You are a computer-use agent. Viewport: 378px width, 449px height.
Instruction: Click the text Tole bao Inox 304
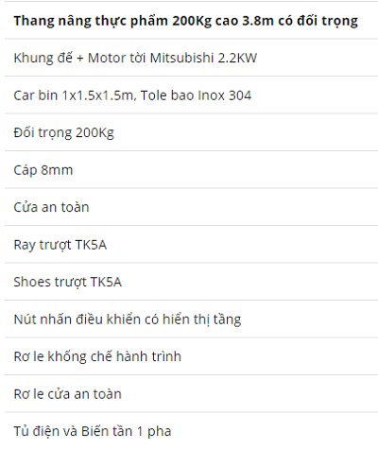196,95
